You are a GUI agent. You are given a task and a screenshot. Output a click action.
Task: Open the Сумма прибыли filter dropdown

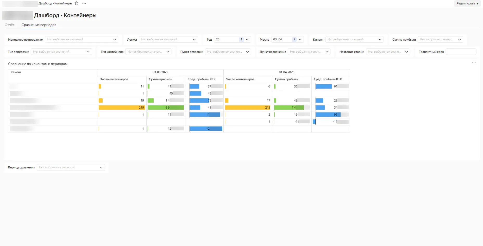point(440,40)
